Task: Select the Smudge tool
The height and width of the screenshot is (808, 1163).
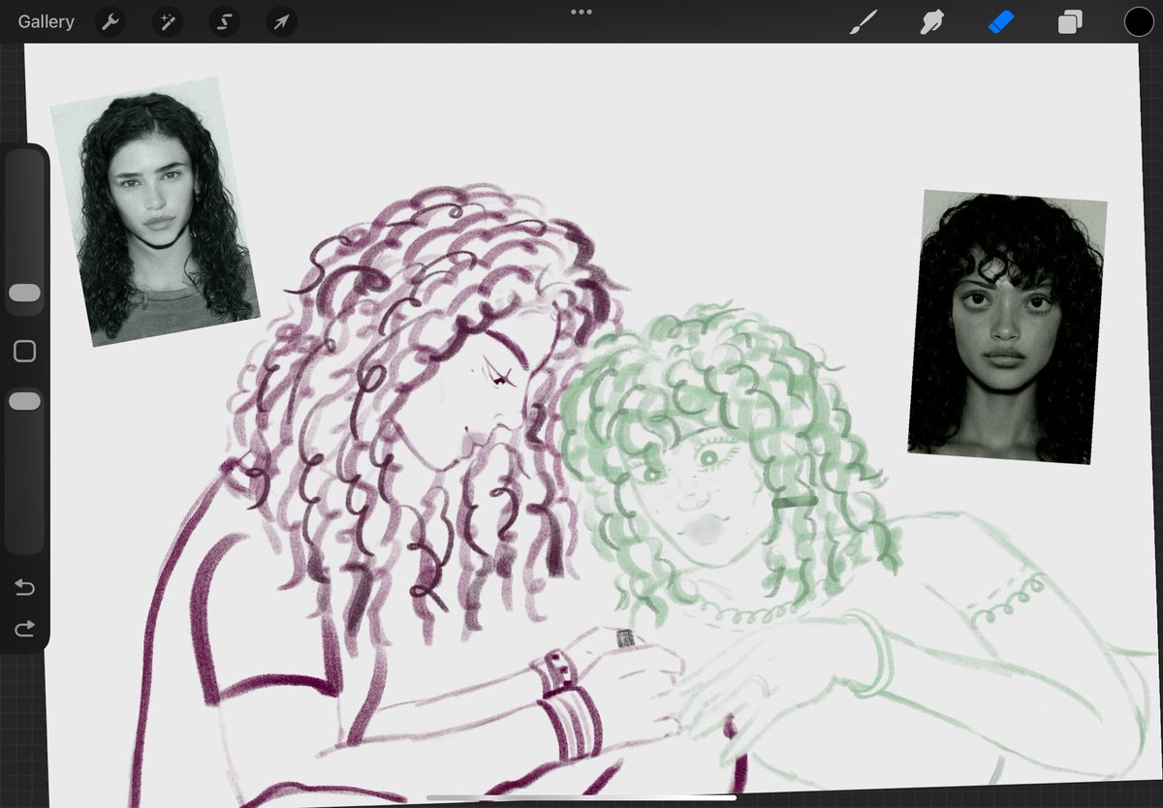Action: pyautogui.click(x=931, y=21)
